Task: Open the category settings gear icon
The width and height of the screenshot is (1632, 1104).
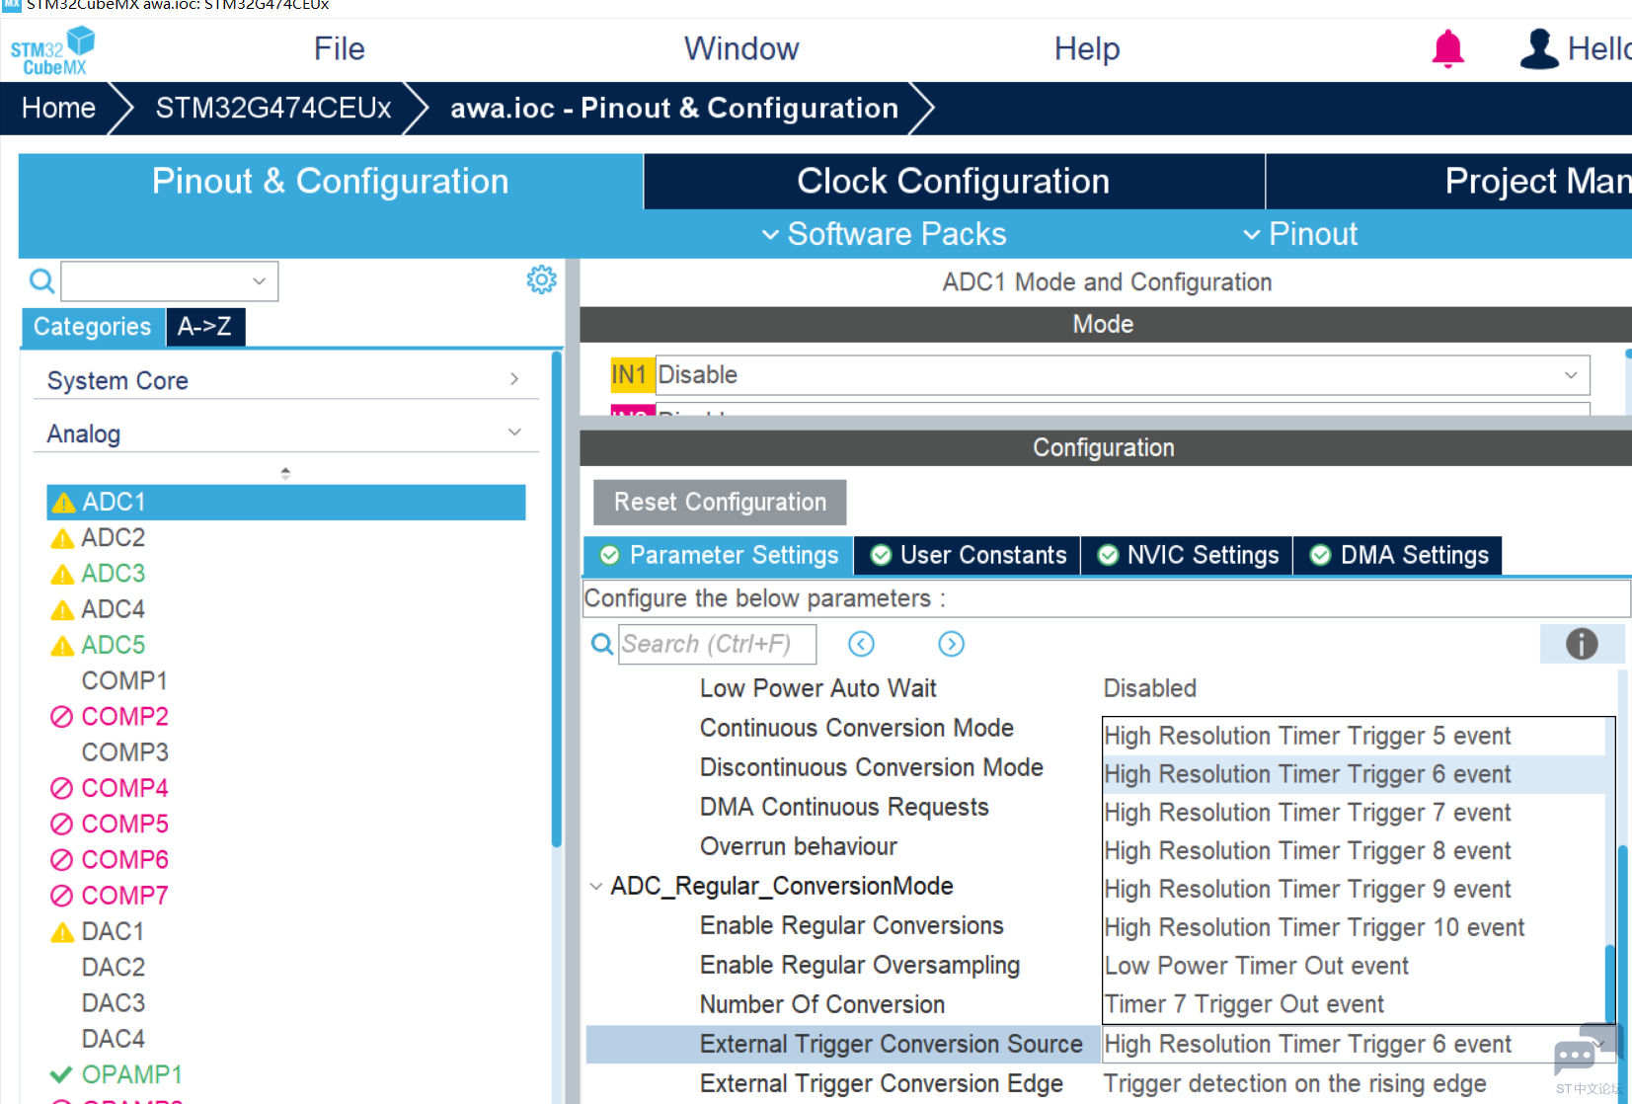Action: (541, 279)
